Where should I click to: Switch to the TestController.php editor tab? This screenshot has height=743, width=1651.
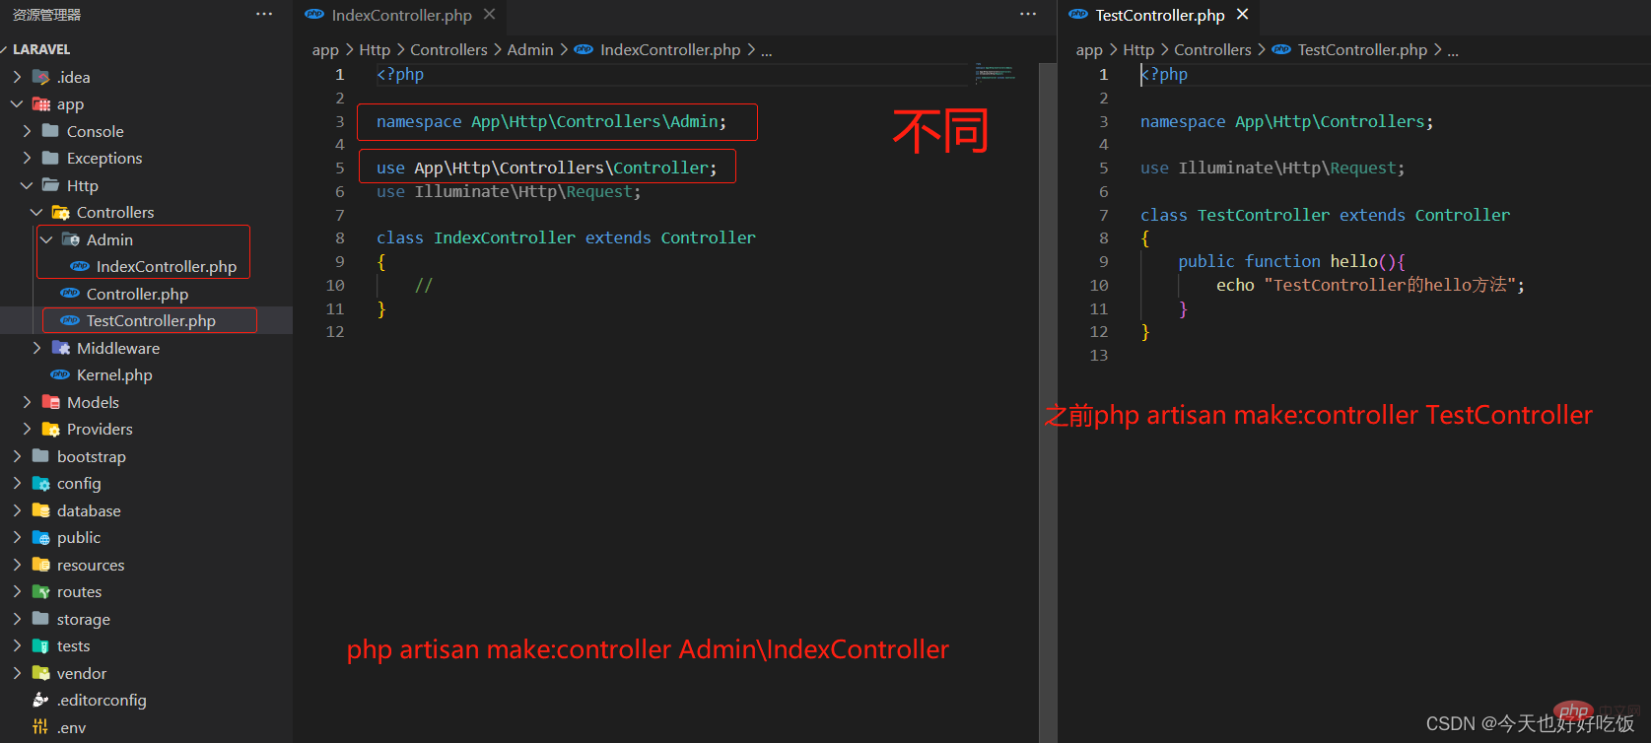tap(1159, 15)
